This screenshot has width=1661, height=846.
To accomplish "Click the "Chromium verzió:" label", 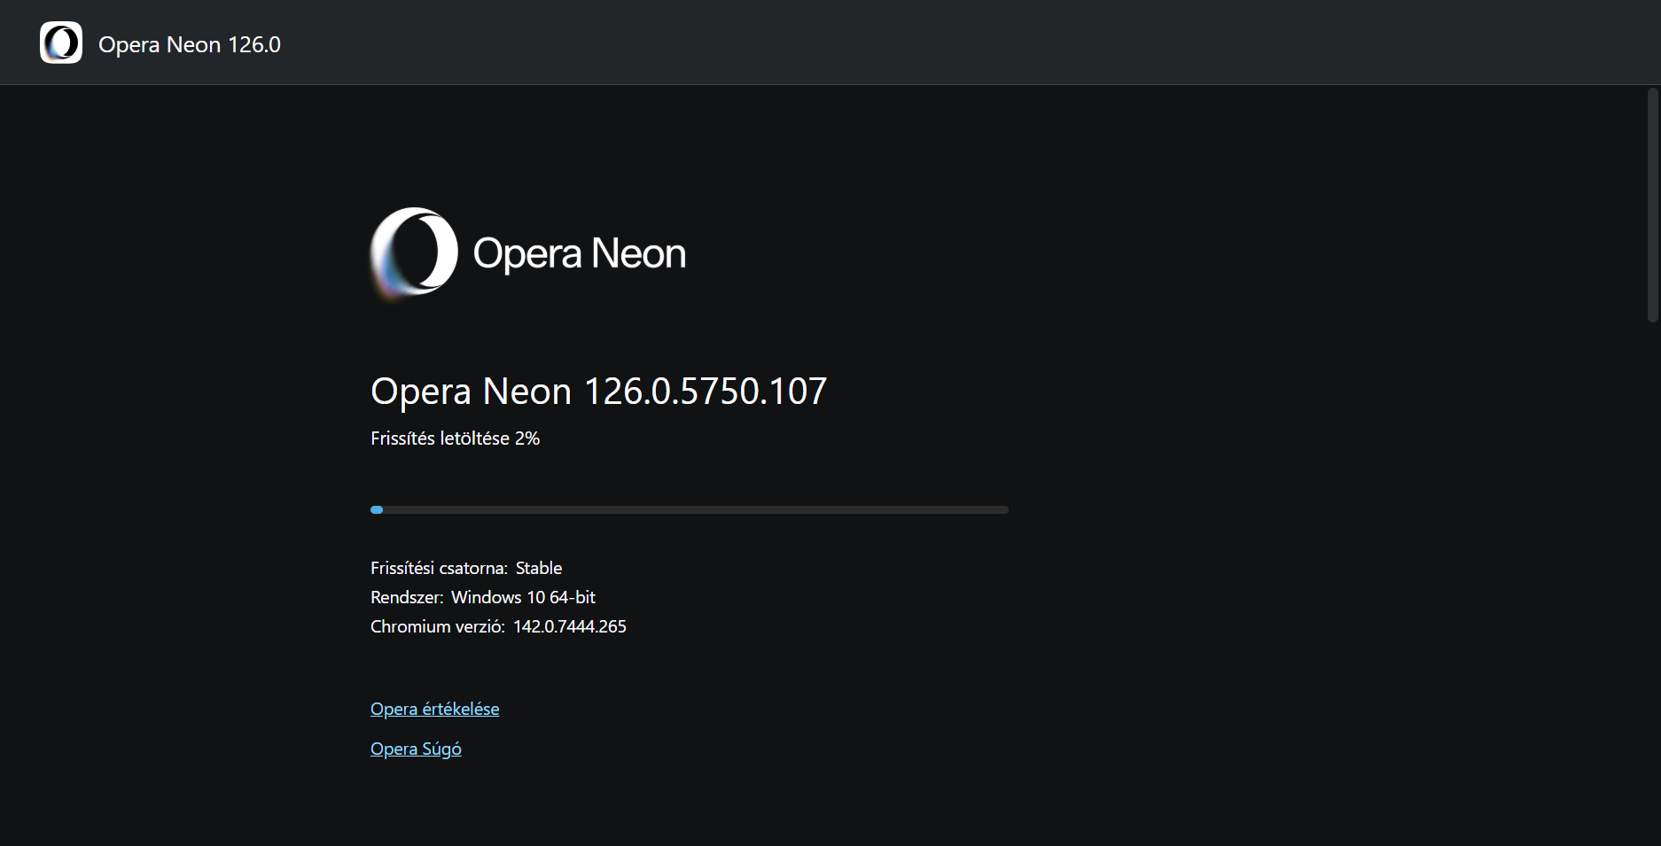I will 437,626.
